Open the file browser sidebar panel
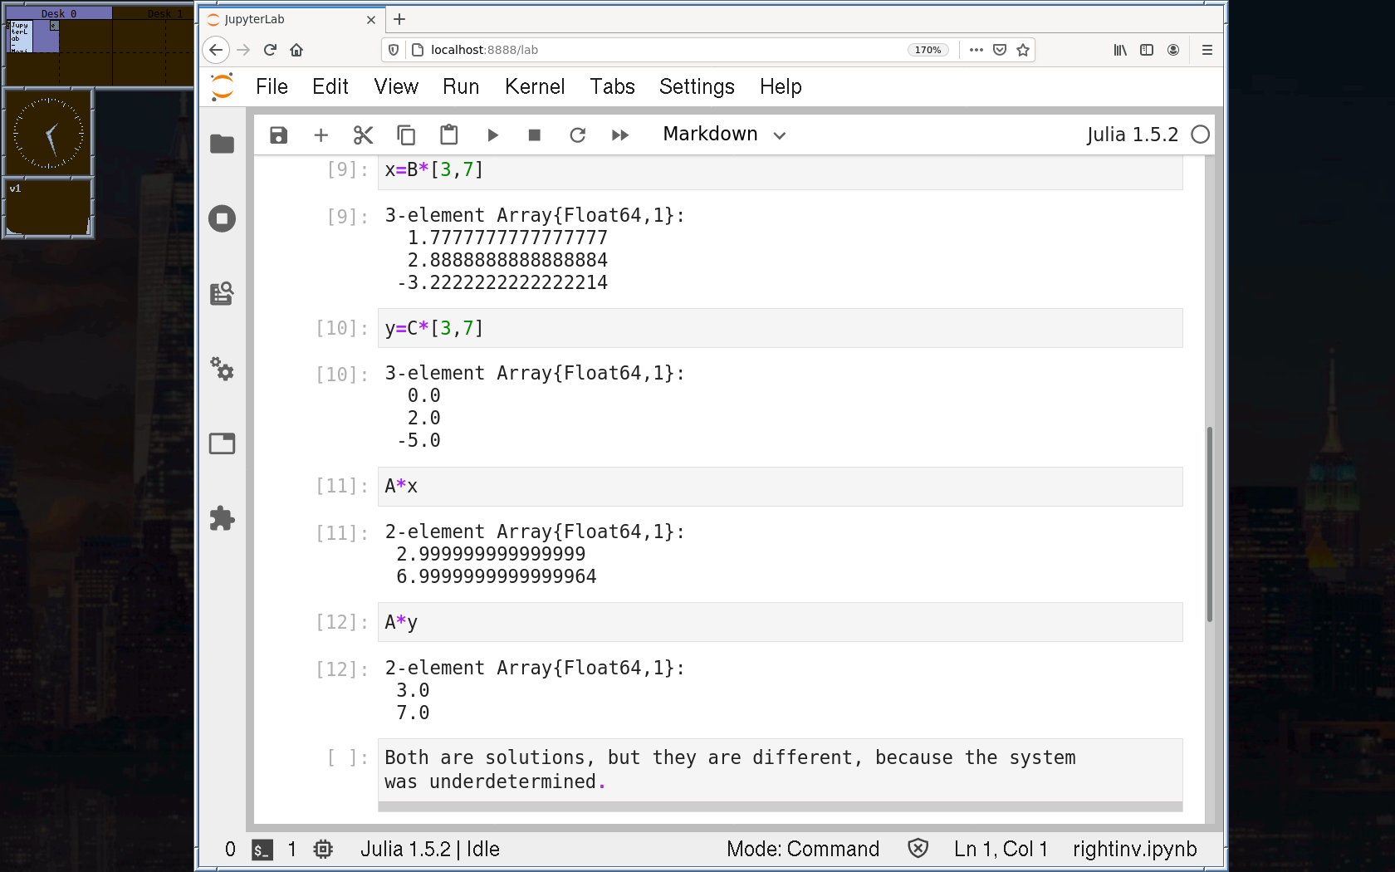Screen dimensions: 1395x872 [222, 144]
